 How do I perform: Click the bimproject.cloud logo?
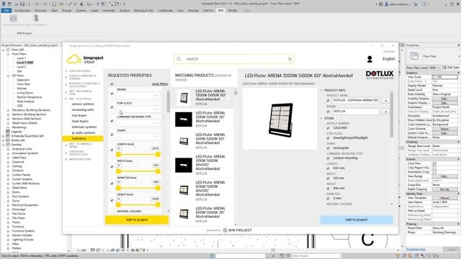pyautogui.click(x=85, y=59)
